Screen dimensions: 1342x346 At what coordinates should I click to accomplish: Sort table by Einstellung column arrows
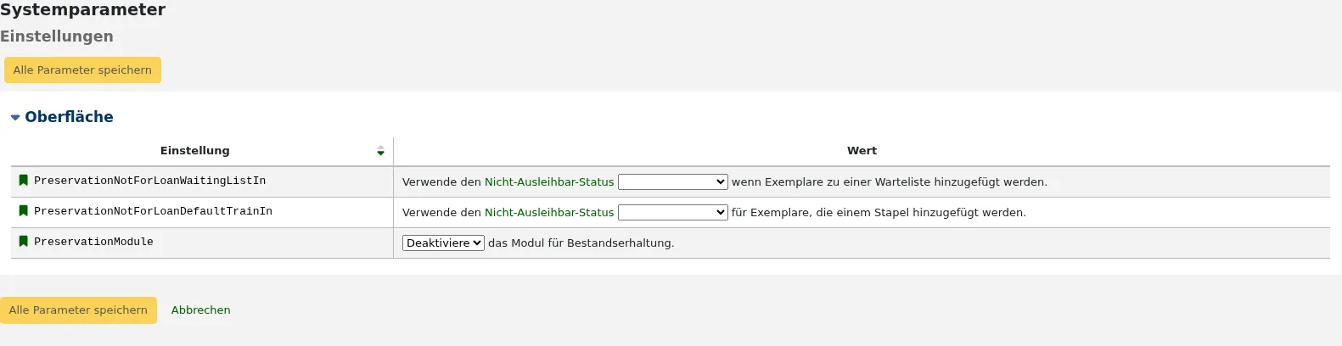pyautogui.click(x=380, y=151)
